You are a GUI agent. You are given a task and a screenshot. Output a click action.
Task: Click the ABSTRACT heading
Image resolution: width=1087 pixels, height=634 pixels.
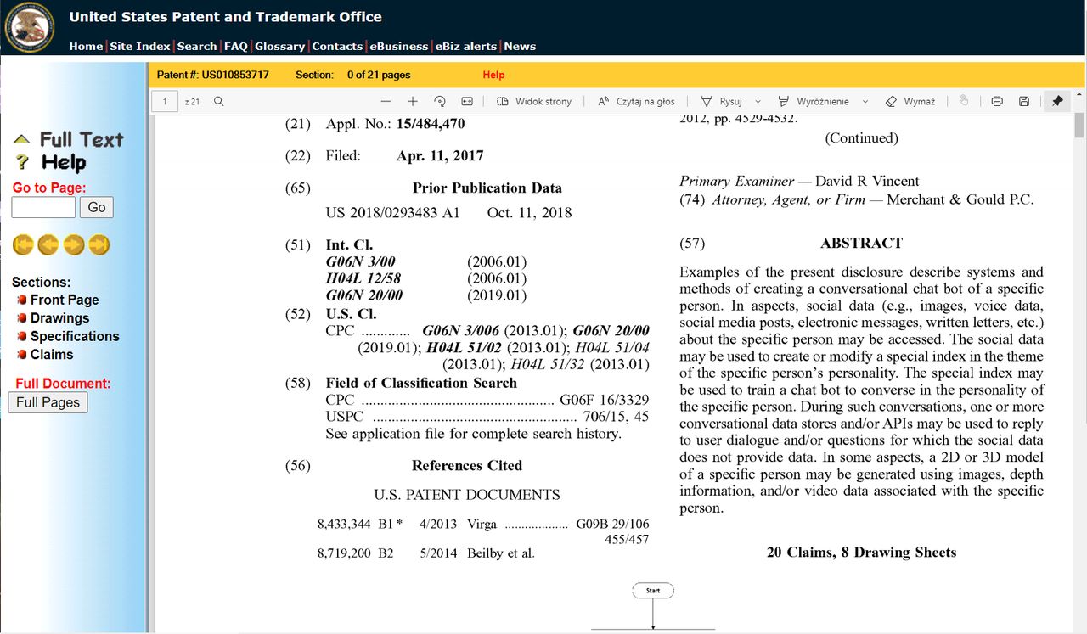(861, 244)
